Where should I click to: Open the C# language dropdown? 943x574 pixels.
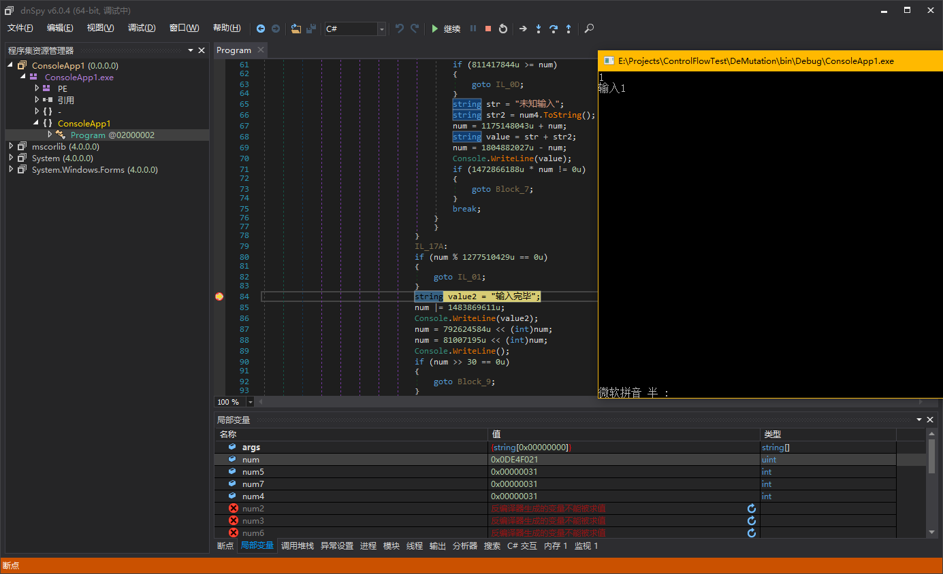381,29
